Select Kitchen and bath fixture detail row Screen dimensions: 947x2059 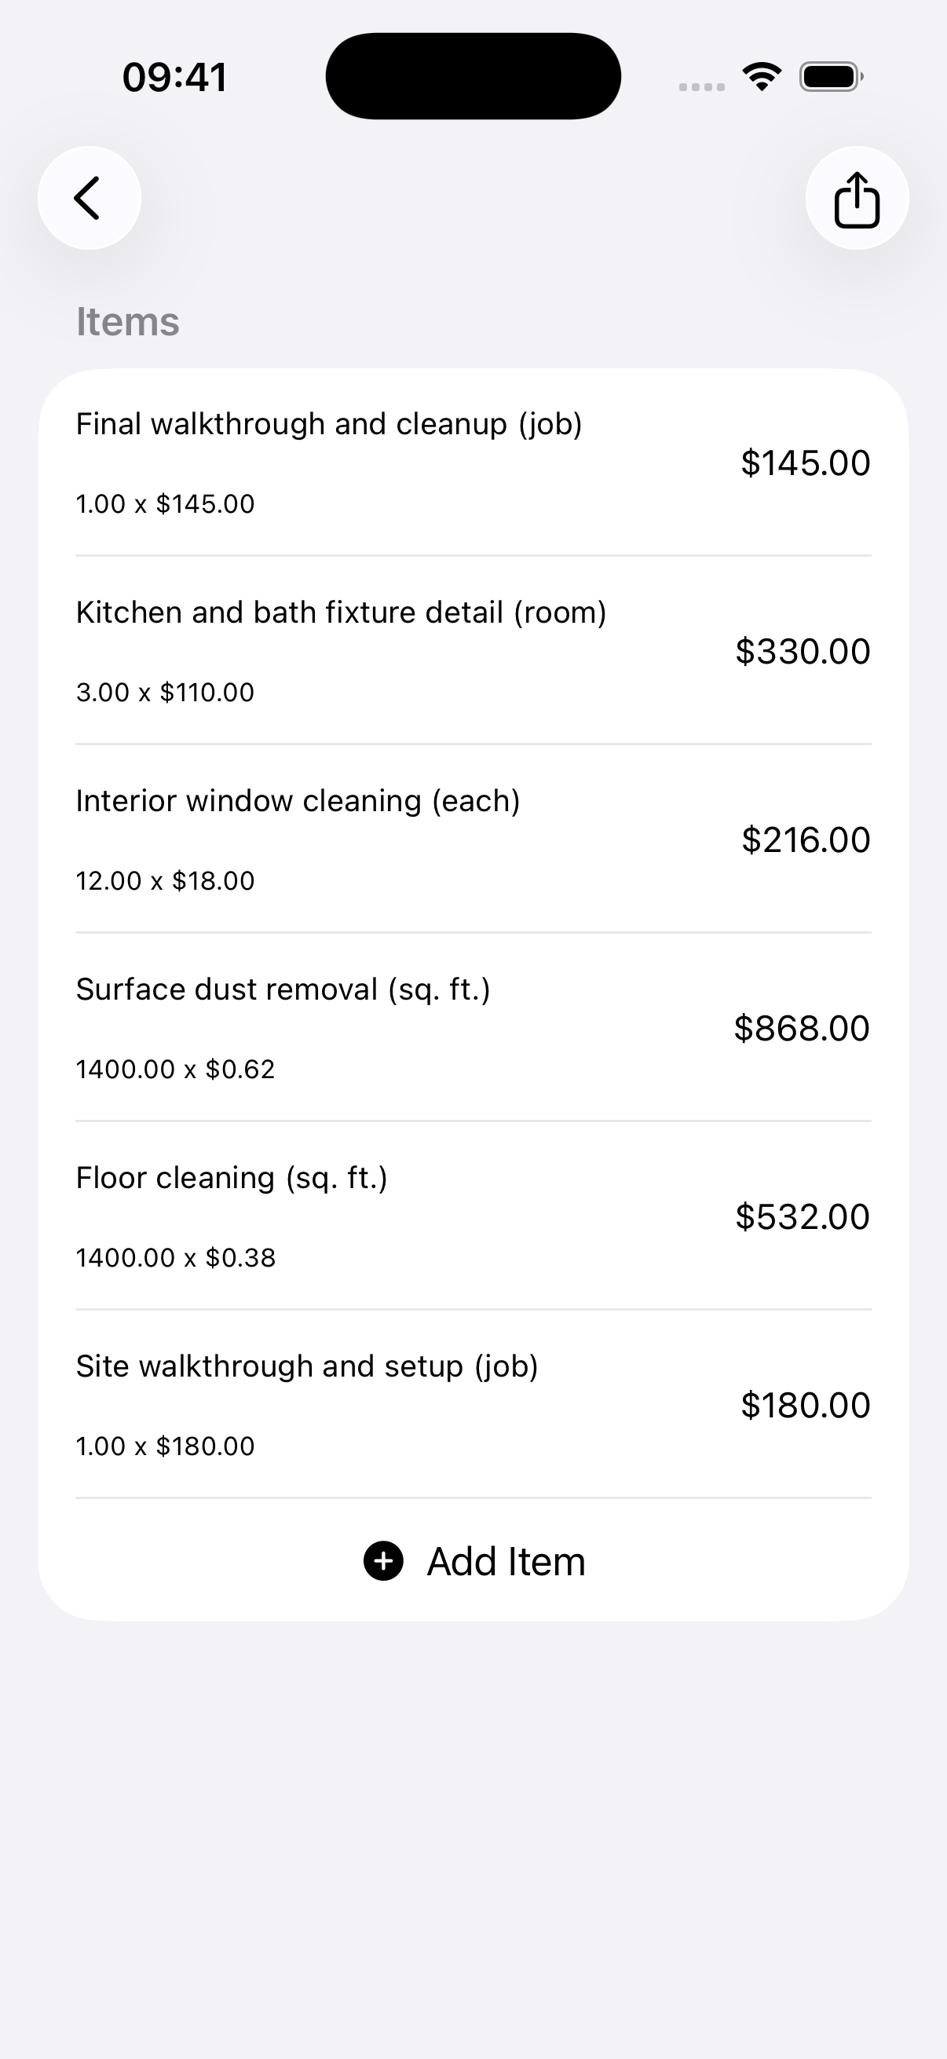pyautogui.click(x=473, y=651)
